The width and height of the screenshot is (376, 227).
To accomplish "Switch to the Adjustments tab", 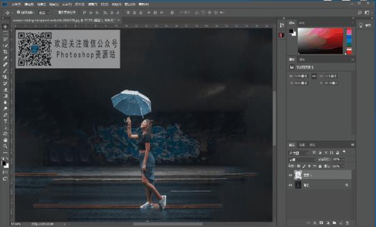I will (x=302, y=60).
